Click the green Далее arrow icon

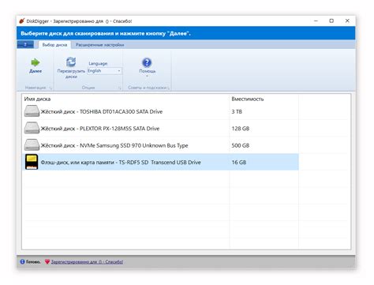tap(36, 62)
